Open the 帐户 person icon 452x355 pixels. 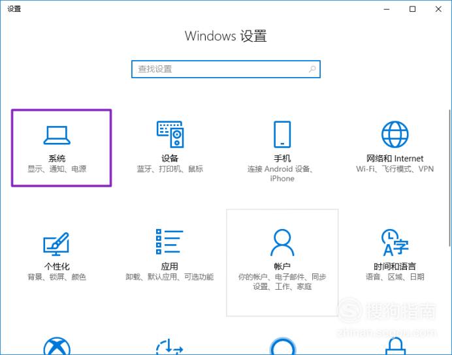282,242
